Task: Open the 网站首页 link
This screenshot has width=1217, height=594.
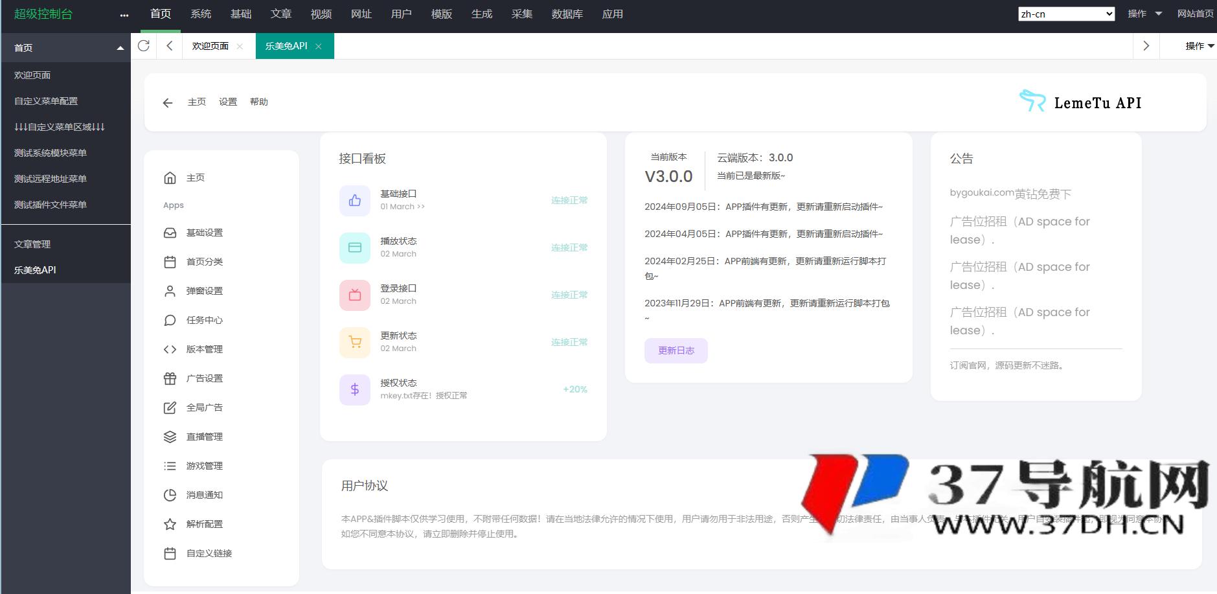Action: pyautogui.click(x=1192, y=13)
